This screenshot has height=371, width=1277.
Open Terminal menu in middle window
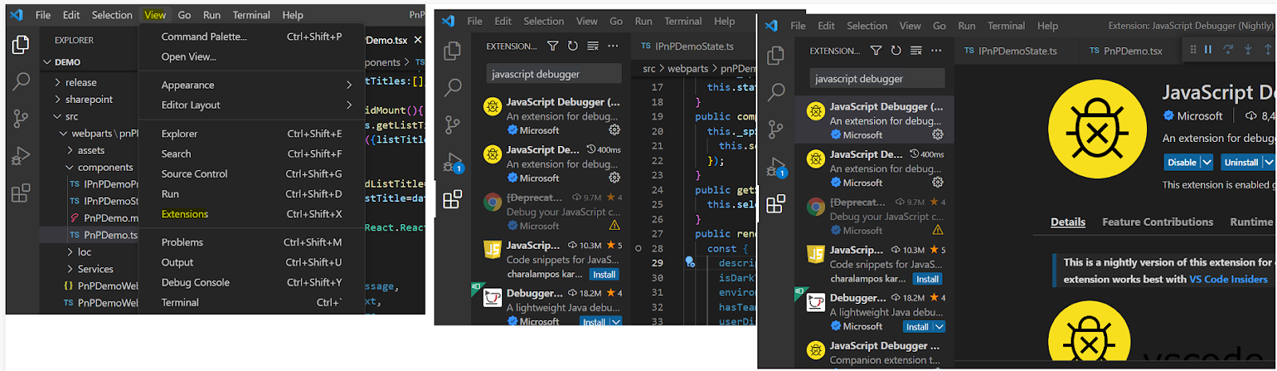pyautogui.click(x=683, y=21)
